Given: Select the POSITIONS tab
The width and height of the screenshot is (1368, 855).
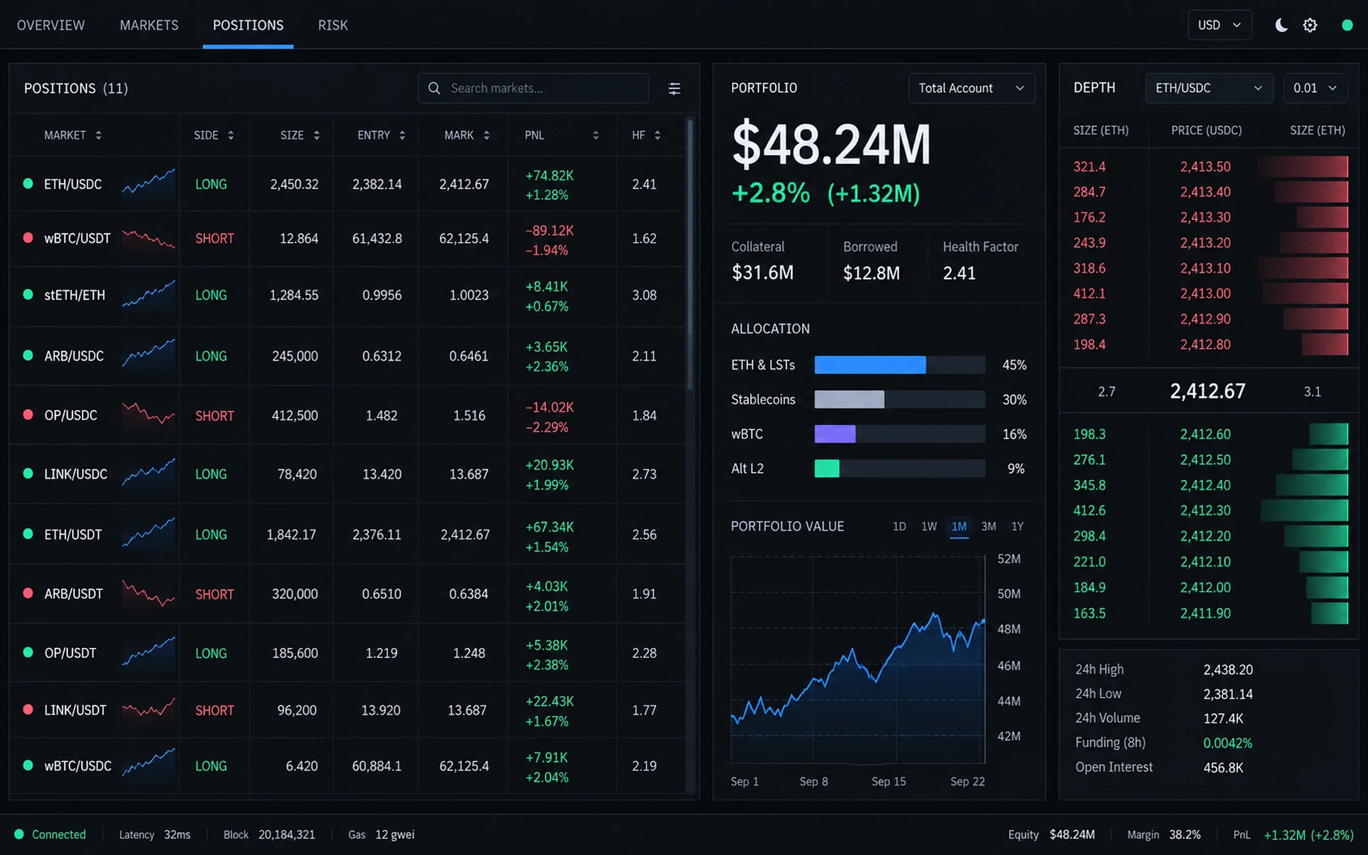Looking at the screenshot, I should (248, 25).
